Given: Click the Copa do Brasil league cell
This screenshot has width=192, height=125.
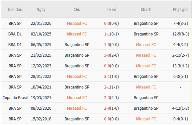Looking at the screenshot, I should click(15, 98).
